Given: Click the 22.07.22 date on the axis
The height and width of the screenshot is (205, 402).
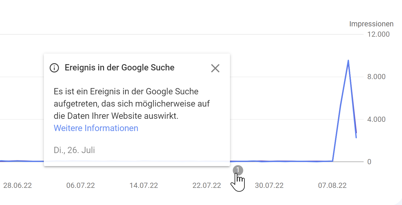Looking at the screenshot, I should 207,185.
